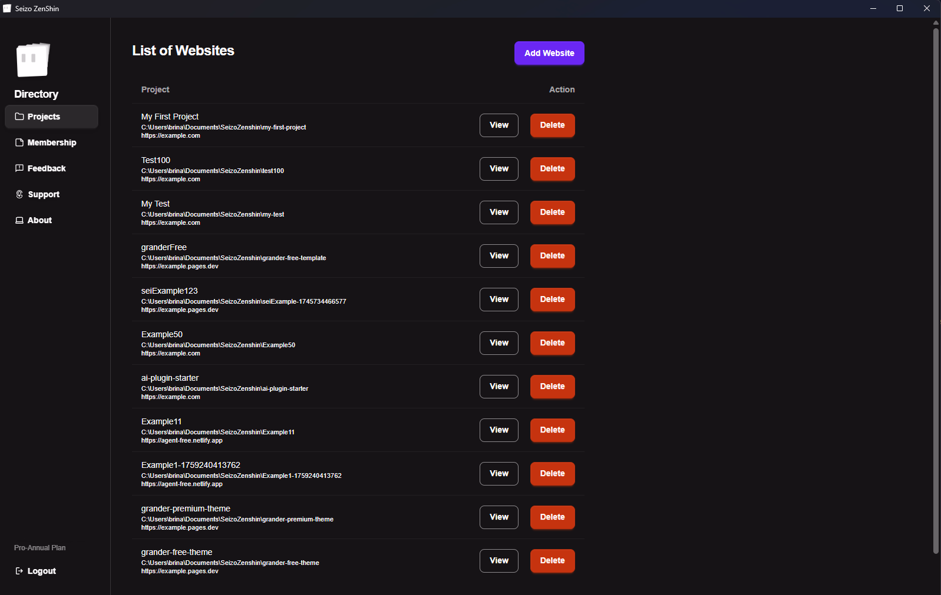Open the Support page
This screenshot has height=595, width=941.
point(51,194)
